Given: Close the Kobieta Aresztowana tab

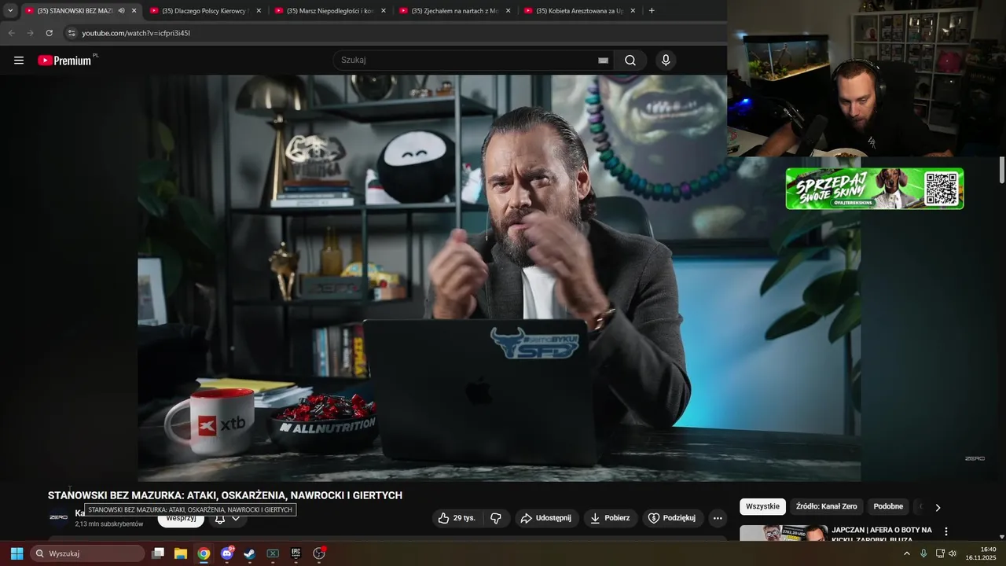Looking at the screenshot, I should pos(633,11).
